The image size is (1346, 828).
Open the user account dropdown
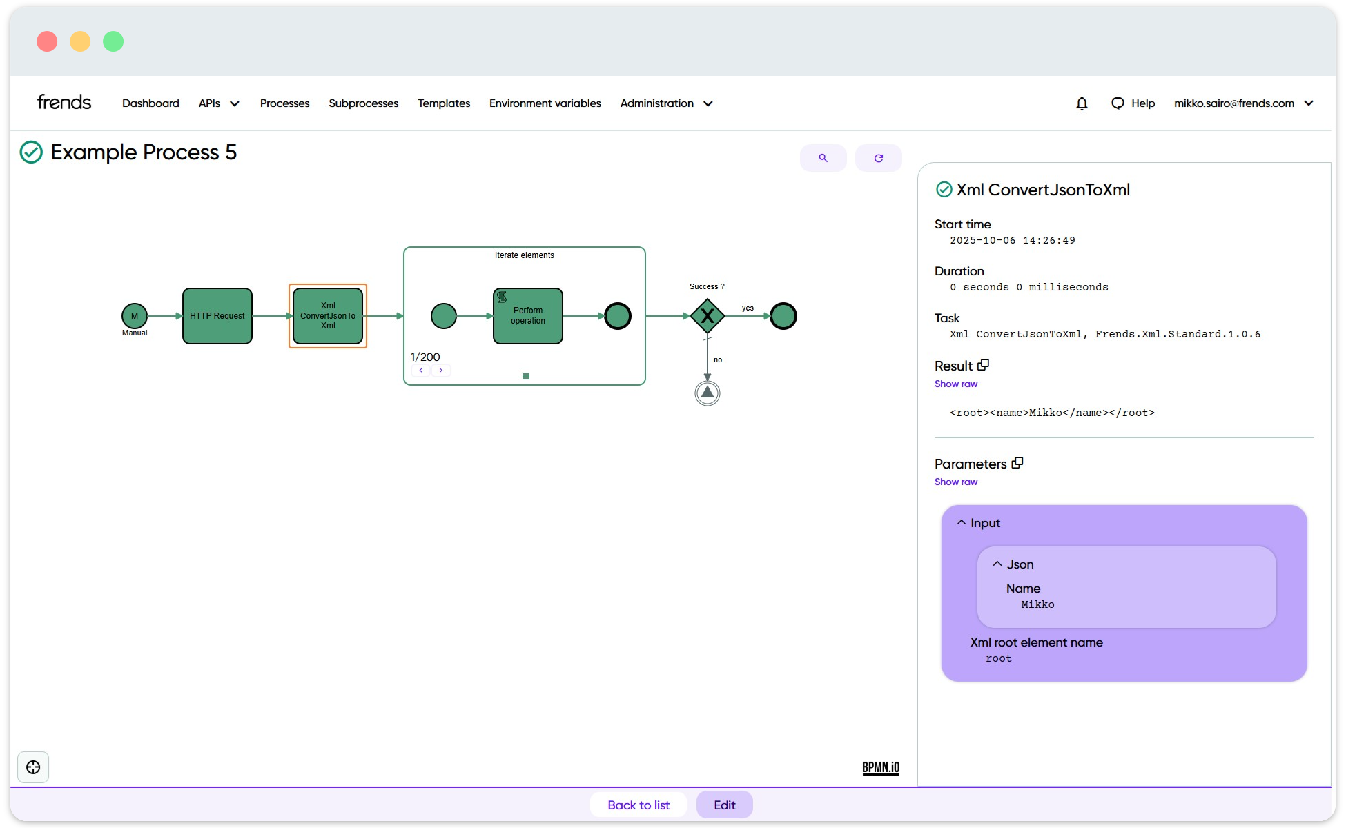1243,103
